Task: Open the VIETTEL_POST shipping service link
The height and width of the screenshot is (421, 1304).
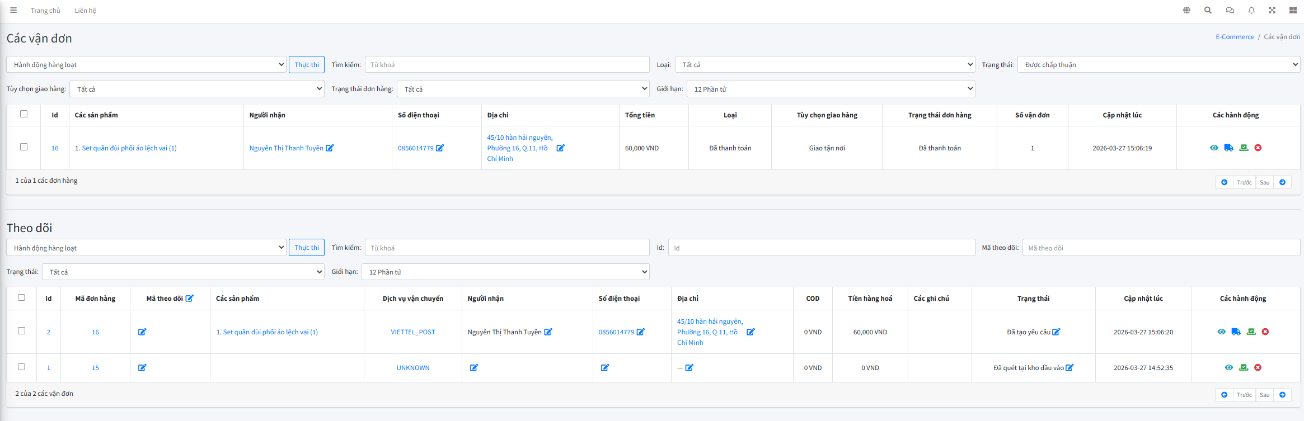Action: pyautogui.click(x=412, y=332)
